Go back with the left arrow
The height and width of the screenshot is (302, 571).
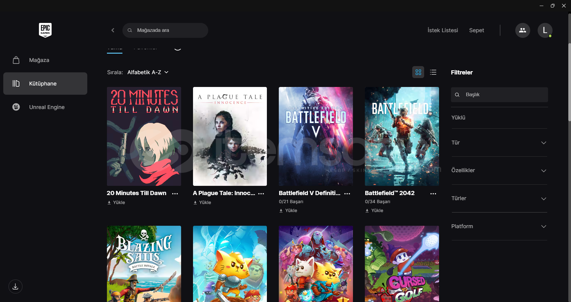point(113,30)
